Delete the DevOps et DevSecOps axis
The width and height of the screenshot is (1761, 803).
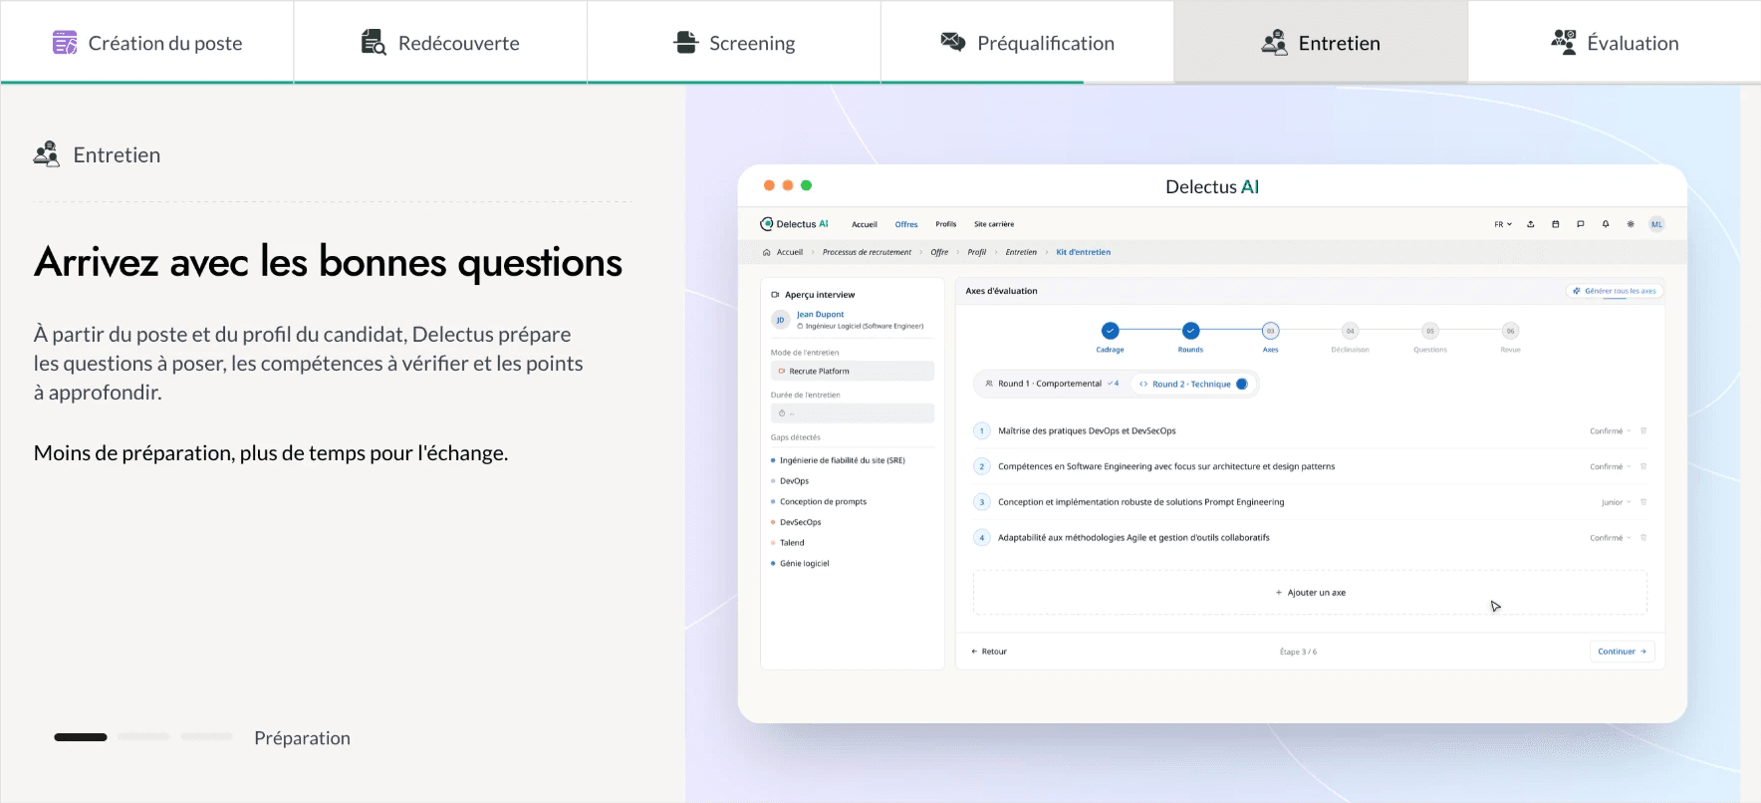click(1643, 431)
